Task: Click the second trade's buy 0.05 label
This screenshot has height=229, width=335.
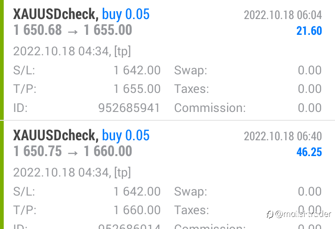Action: pos(126,135)
